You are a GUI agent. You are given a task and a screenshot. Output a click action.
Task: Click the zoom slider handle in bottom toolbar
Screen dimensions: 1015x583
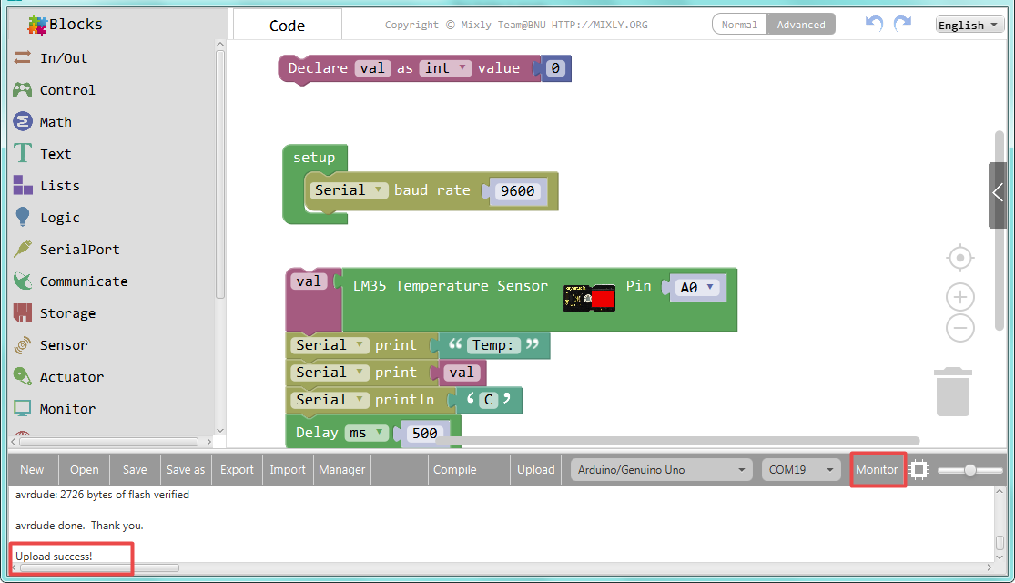point(969,470)
